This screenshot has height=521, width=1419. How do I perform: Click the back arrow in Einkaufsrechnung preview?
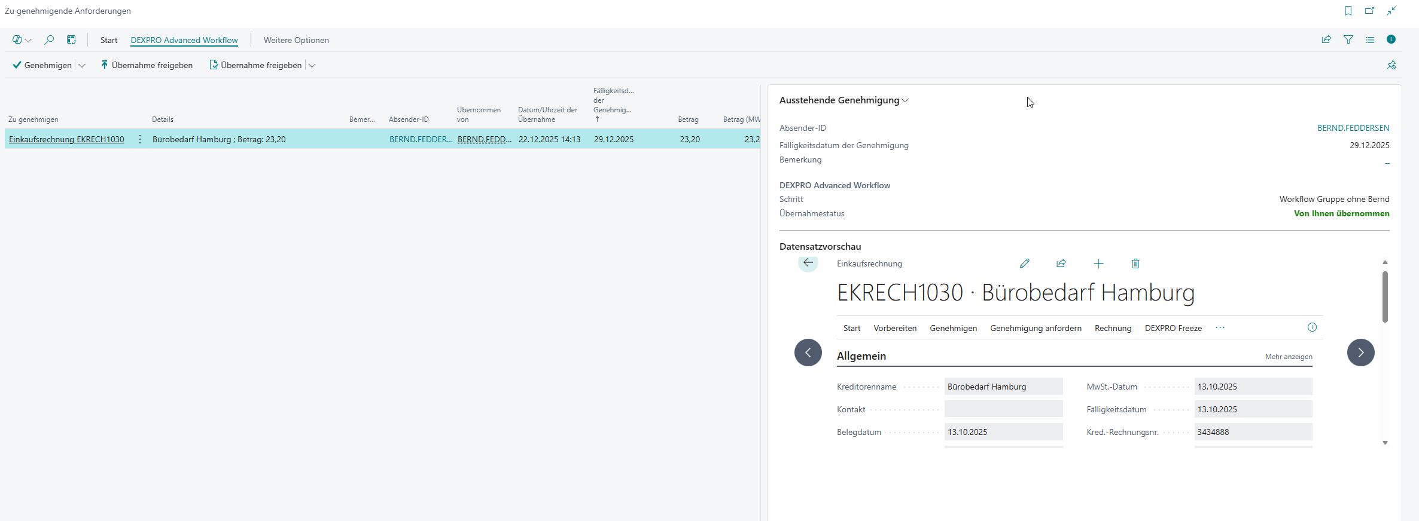(x=808, y=263)
